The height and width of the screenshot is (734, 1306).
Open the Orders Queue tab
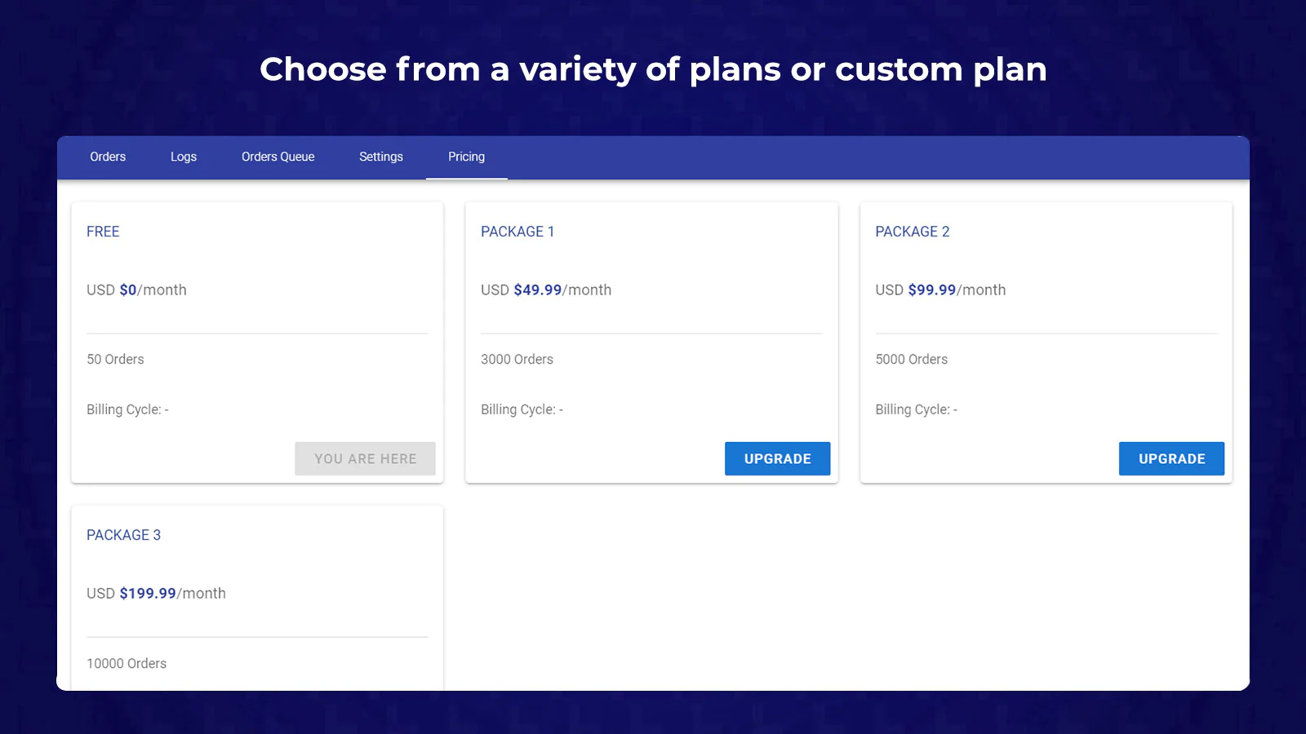point(278,157)
